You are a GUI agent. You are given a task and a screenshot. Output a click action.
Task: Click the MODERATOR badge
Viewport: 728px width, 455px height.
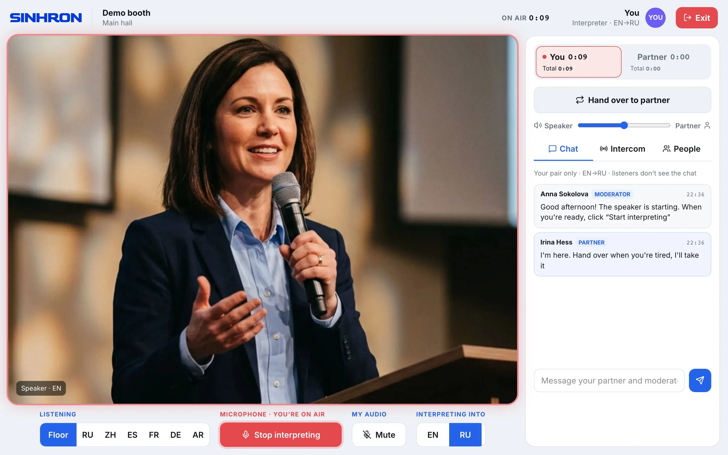pyautogui.click(x=612, y=194)
